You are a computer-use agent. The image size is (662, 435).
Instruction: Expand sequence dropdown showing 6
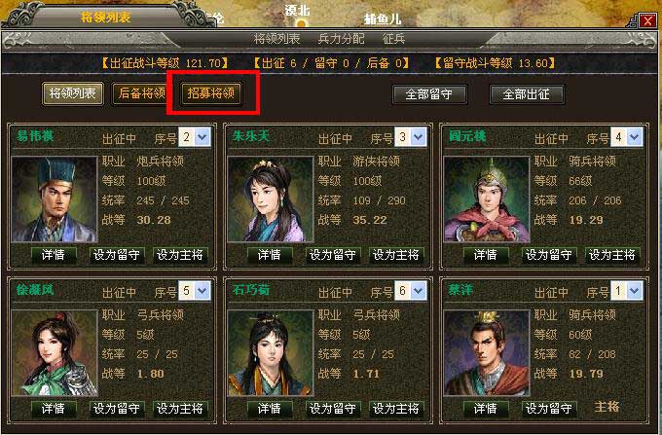tap(411, 291)
